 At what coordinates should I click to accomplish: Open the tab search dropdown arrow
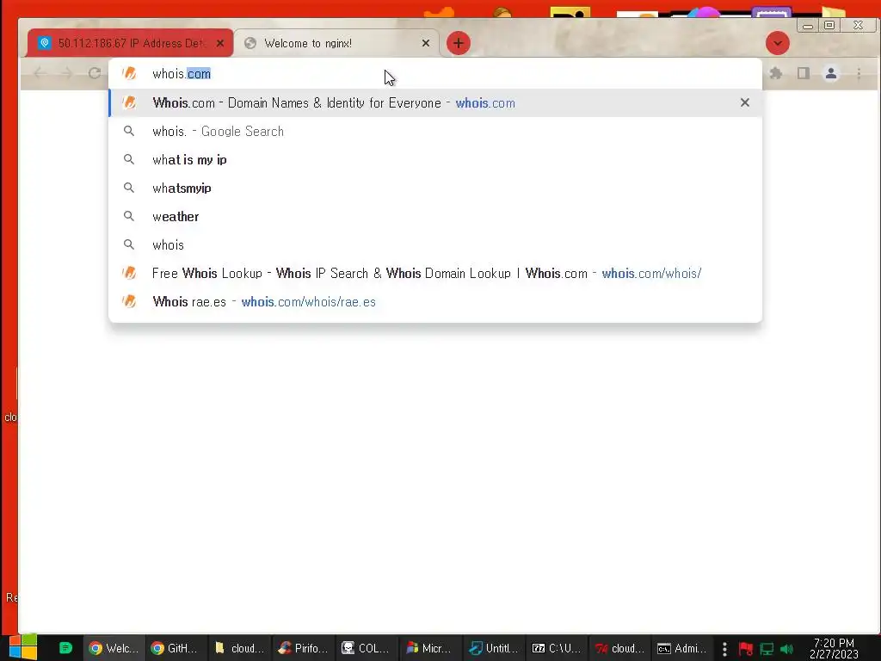pos(778,43)
